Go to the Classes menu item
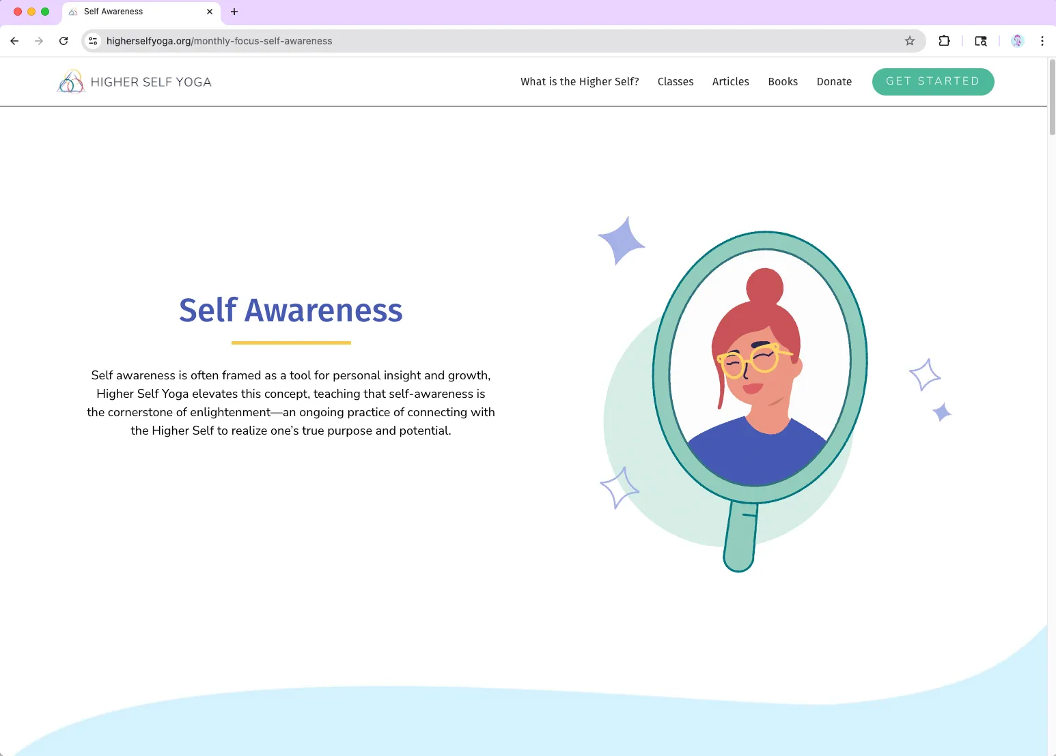The width and height of the screenshot is (1056, 756). pos(676,82)
